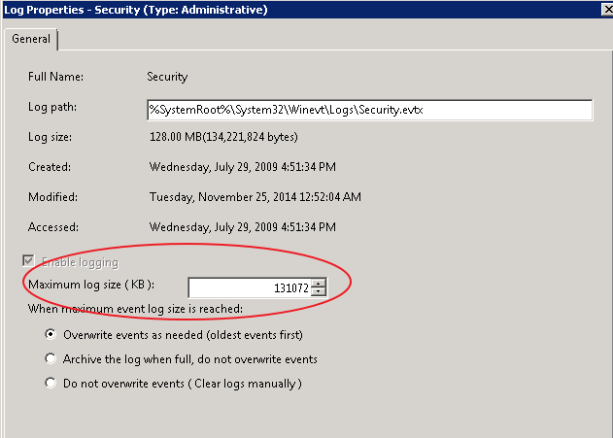Select Overwrite events as needed option
Screen dimensions: 613x438
coord(51,335)
